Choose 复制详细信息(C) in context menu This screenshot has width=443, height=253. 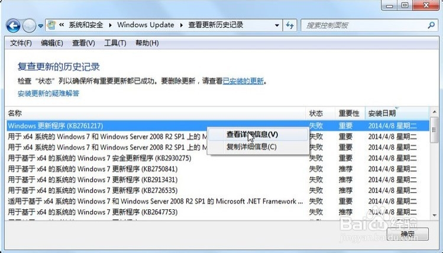pyautogui.click(x=258, y=147)
